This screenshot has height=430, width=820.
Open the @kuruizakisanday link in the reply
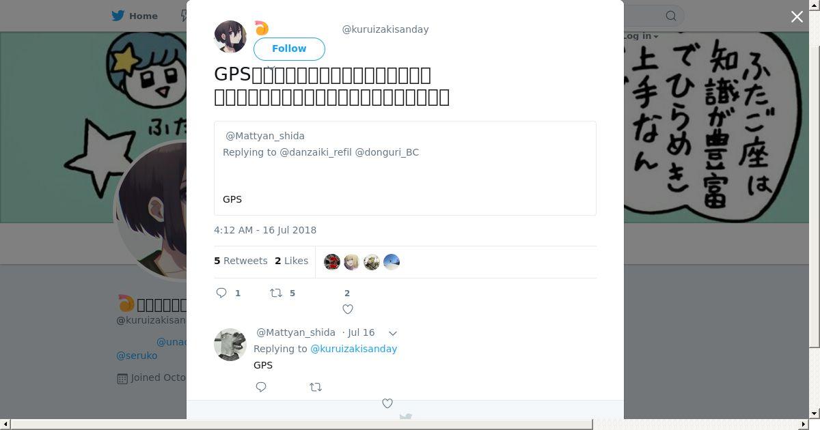click(353, 349)
